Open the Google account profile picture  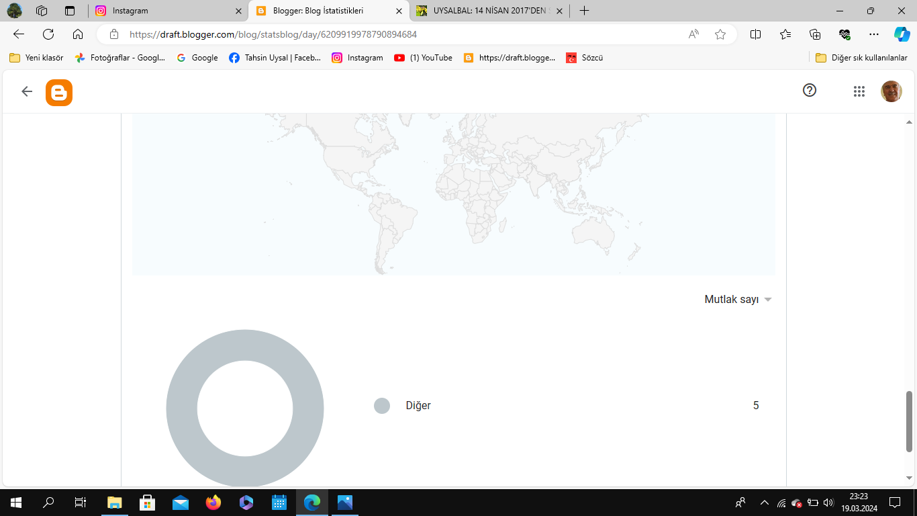pyautogui.click(x=891, y=91)
